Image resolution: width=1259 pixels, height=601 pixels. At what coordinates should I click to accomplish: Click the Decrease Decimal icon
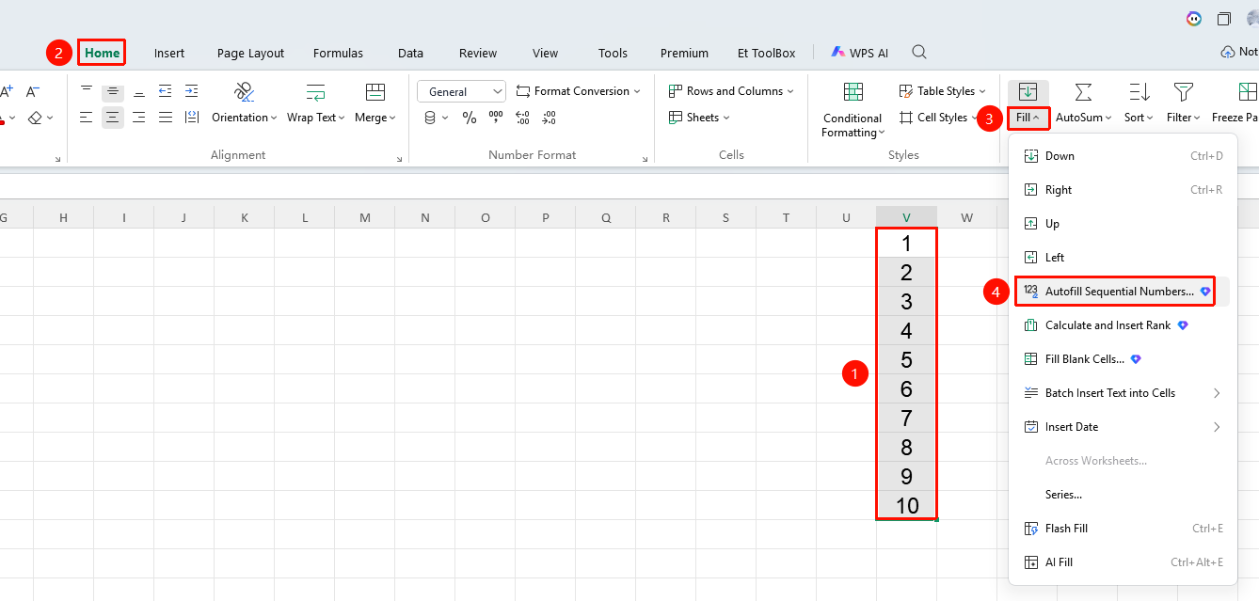tap(549, 118)
